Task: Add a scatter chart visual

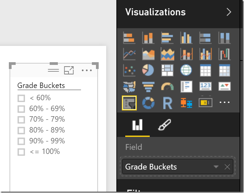Action: click(129, 71)
